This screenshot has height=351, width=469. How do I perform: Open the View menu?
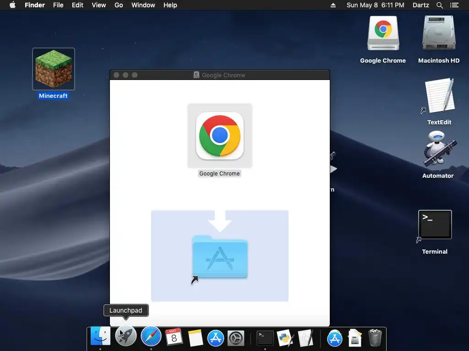coord(99,5)
